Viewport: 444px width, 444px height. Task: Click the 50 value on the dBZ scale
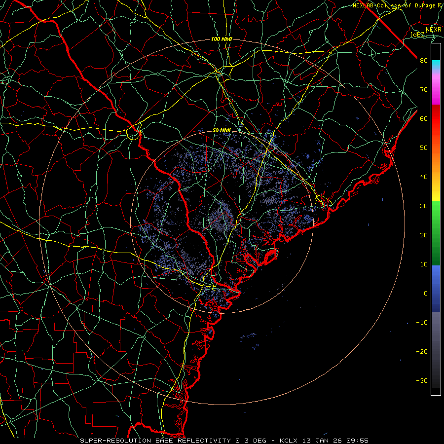click(x=424, y=148)
